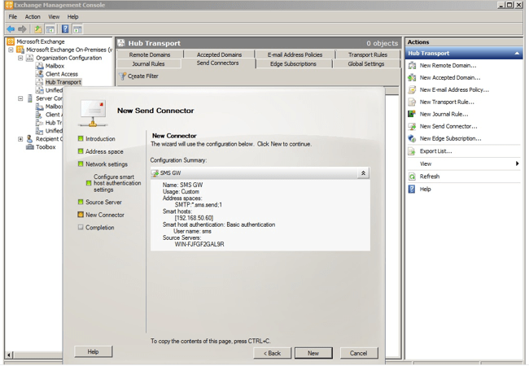Click the Source Server wizard step
This screenshot has width=529, height=366.
(103, 203)
